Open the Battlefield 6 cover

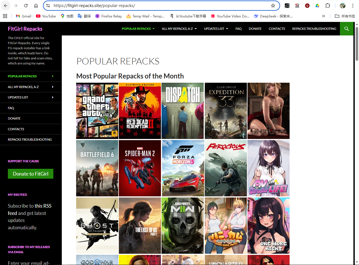[97, 168]
